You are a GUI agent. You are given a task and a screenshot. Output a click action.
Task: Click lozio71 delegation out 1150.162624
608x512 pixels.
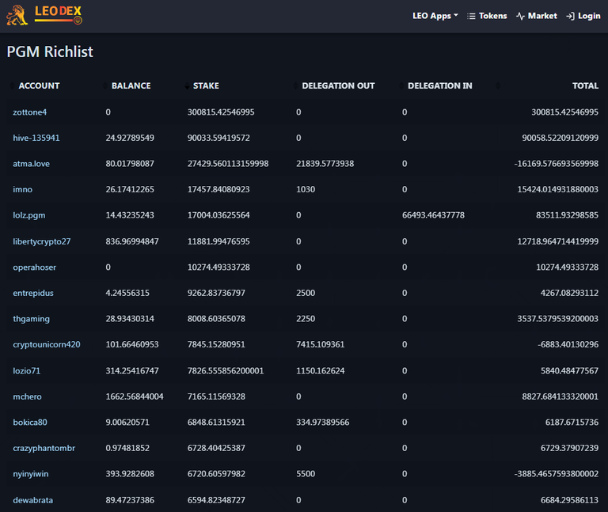(321, 370)
